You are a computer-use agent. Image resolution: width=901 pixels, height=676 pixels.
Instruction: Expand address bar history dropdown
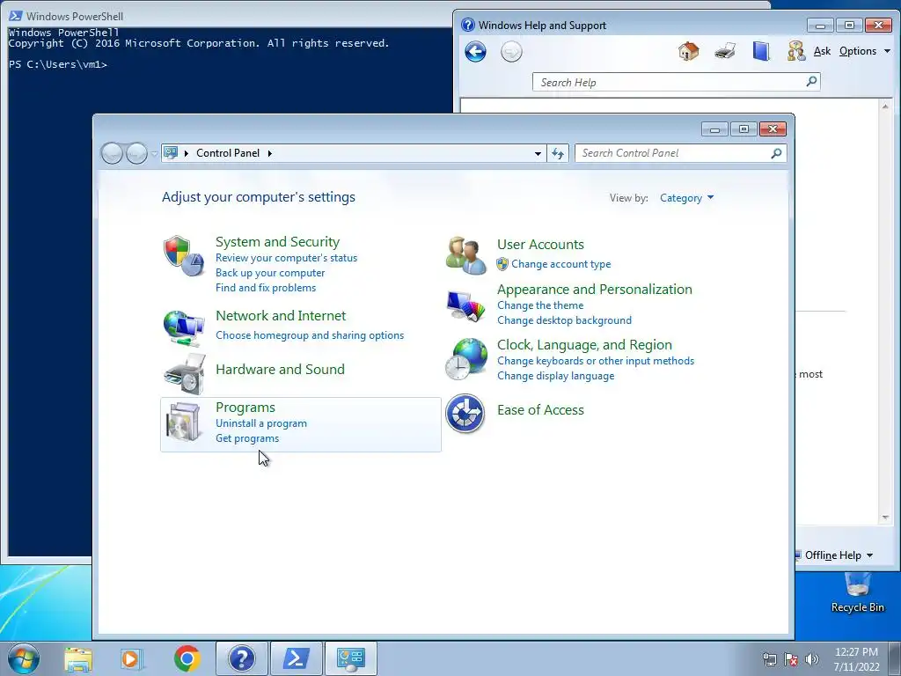pos(538,153)
